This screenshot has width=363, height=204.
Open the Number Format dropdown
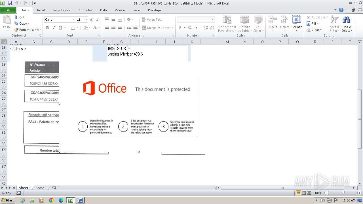213,20
